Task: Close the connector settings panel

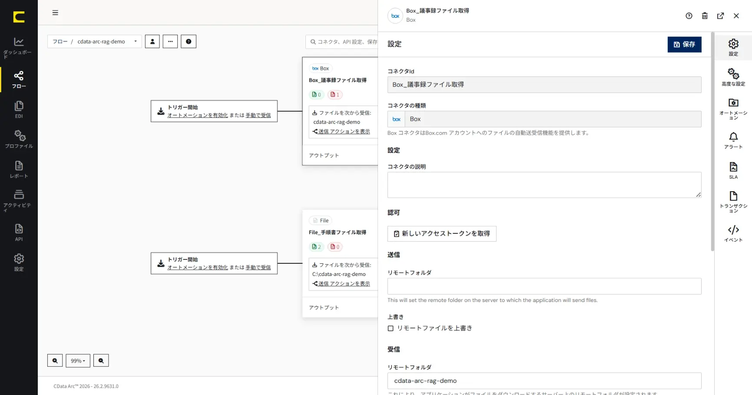Action: point(736,16)
